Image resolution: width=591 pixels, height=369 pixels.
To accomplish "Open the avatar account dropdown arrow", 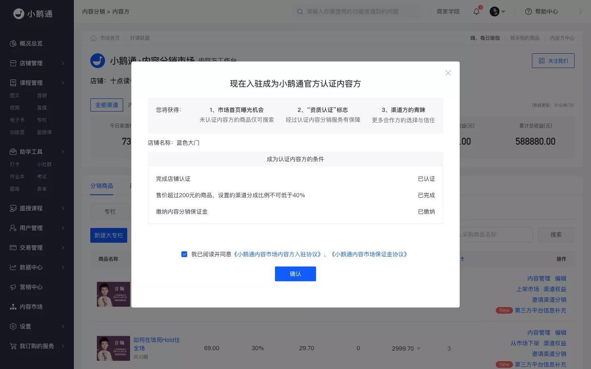I will pyautogui.click(x=503, y=12).
